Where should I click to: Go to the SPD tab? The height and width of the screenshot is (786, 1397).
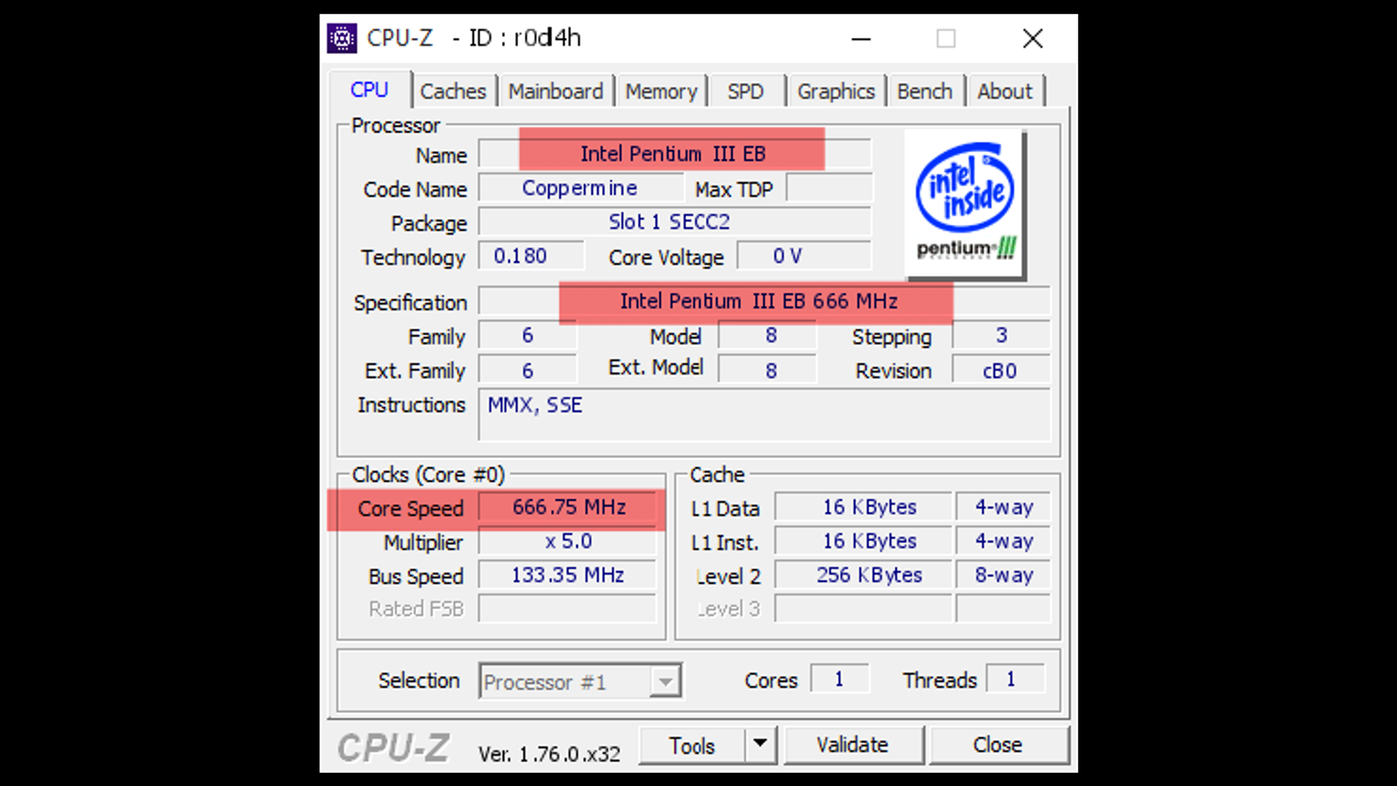pyautogui.click(x=745, y=92)
